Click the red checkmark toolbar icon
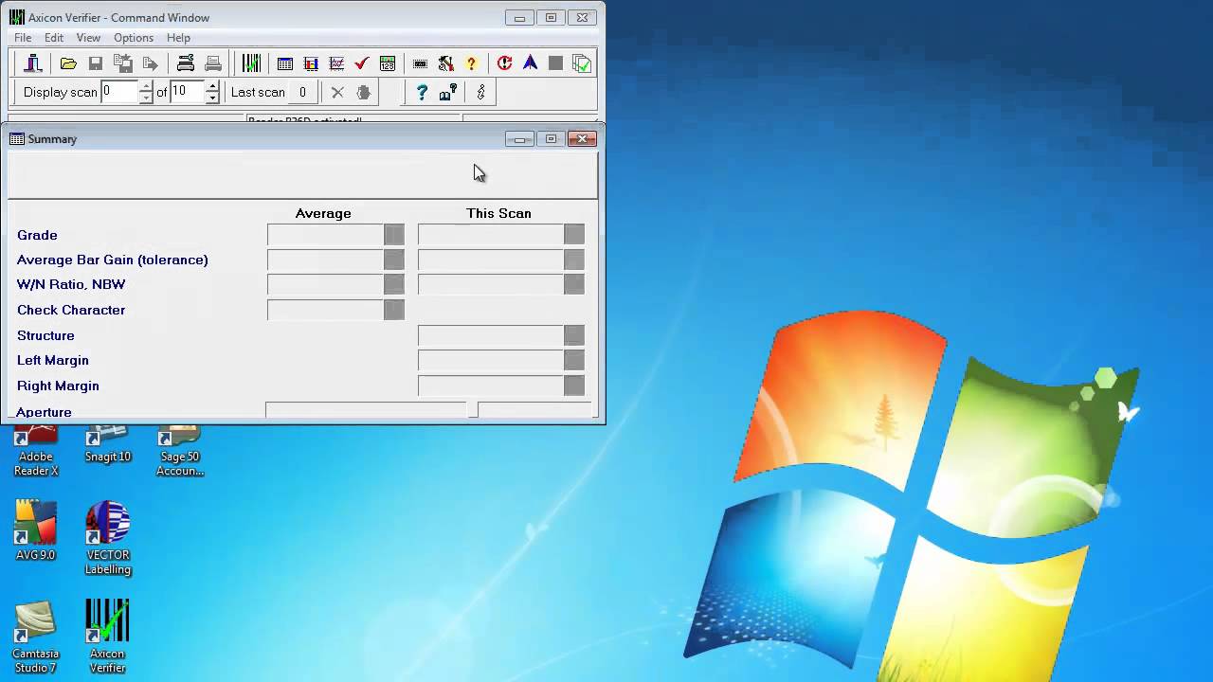 [361, 63]
